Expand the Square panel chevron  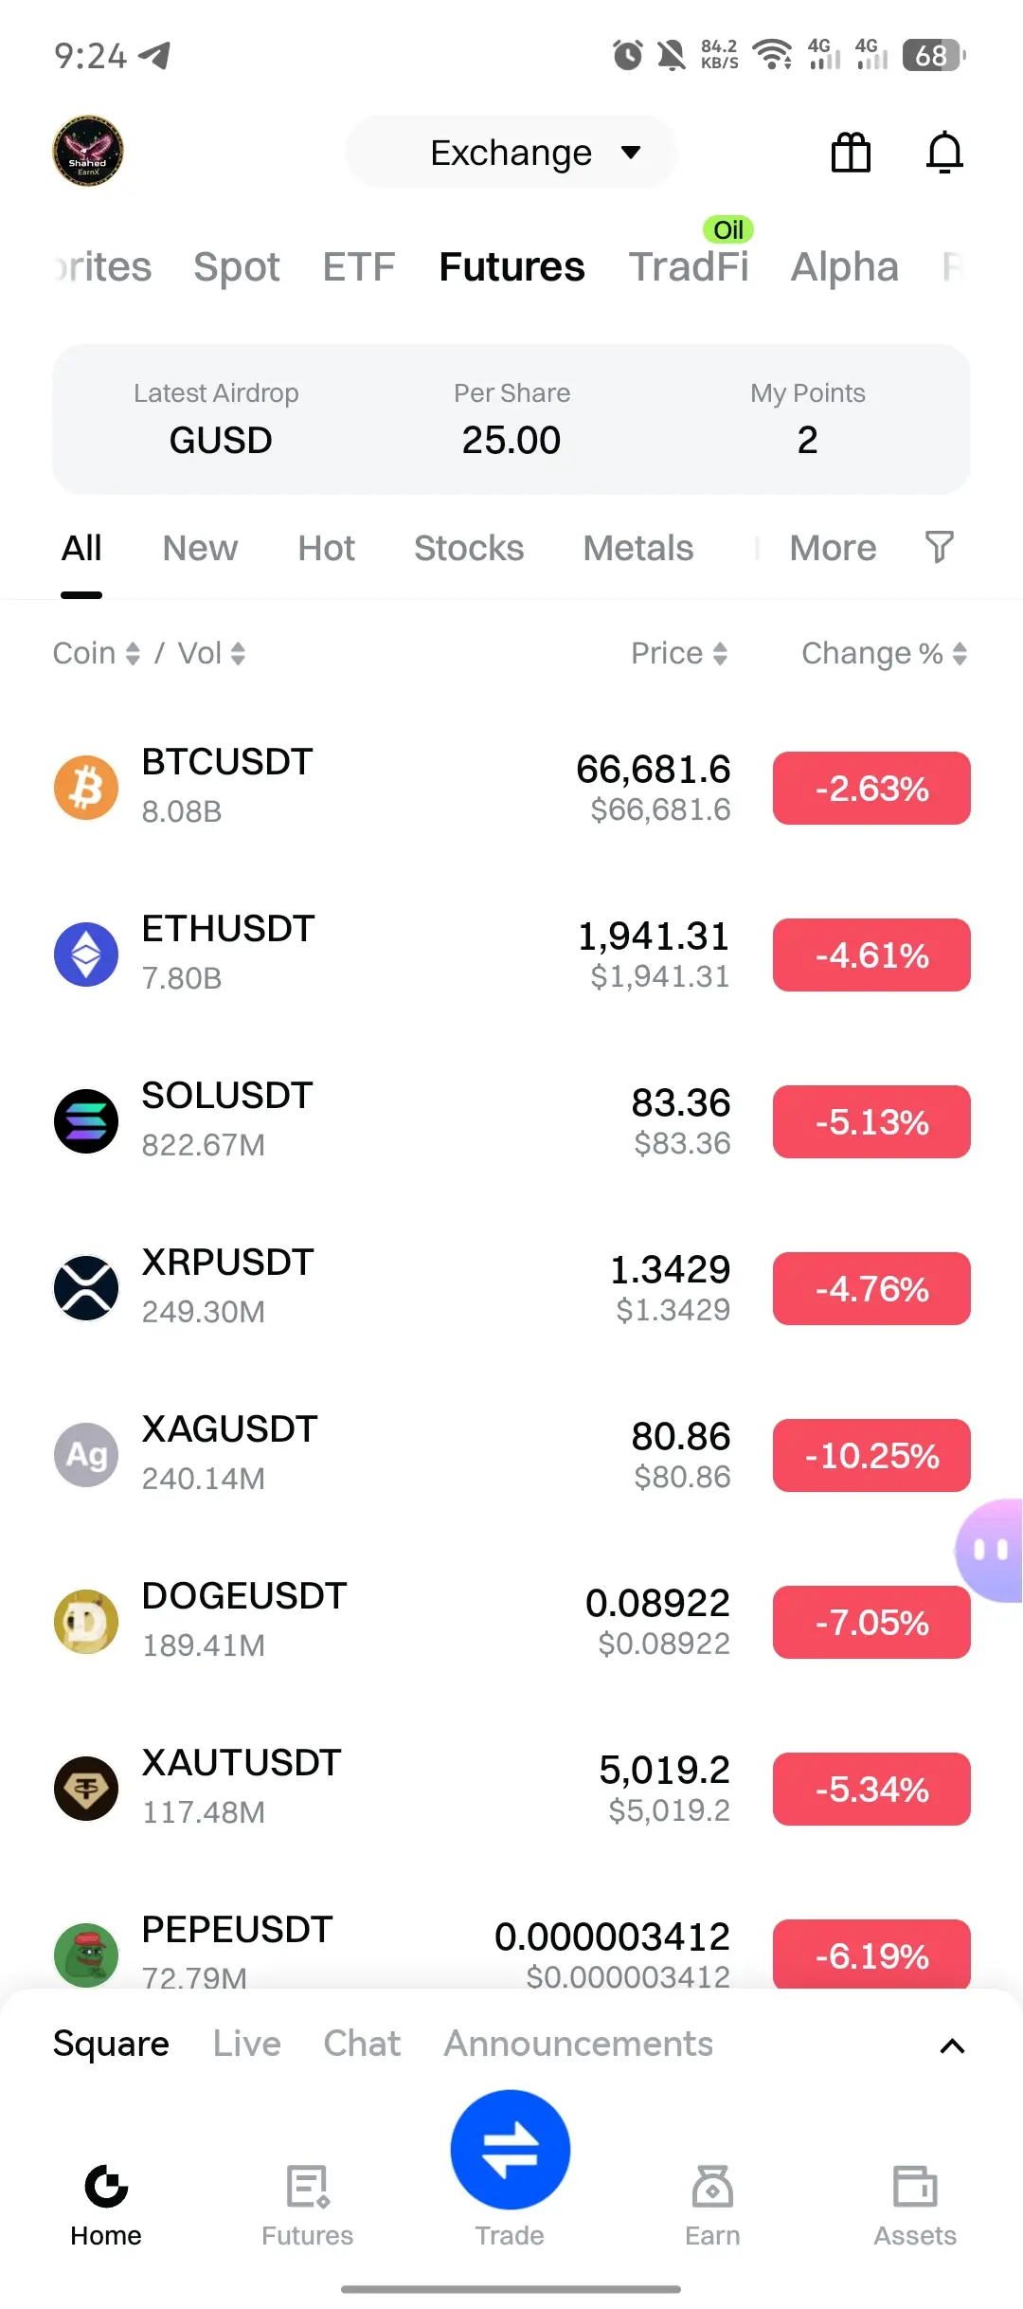point(952,2046)
